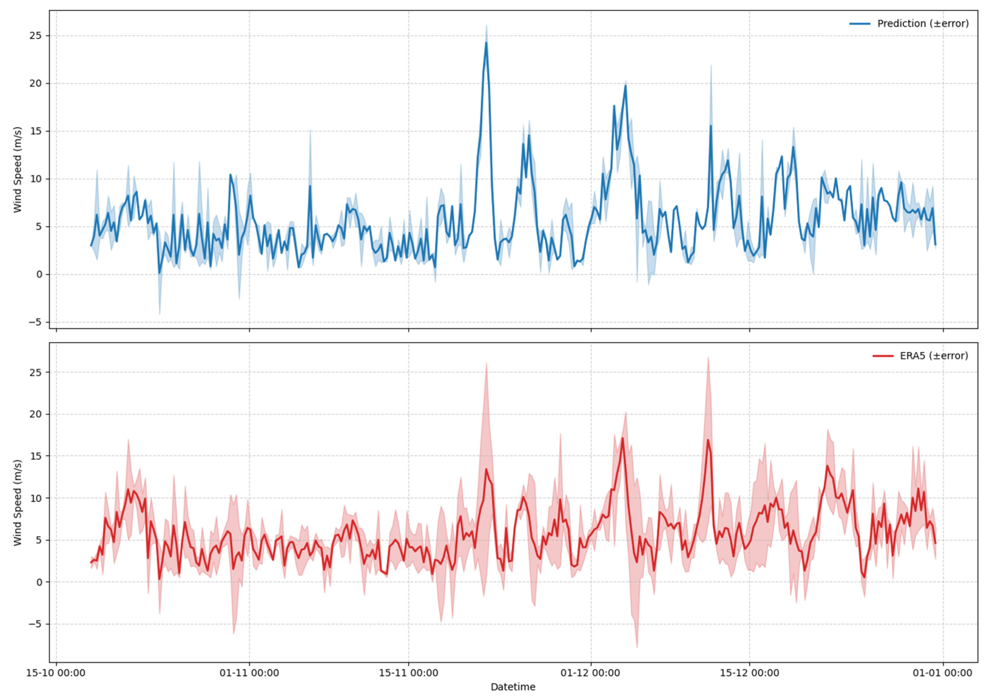985x697 pixels.
Task: Click the top chart's 'Wind Speed (m/s)' axis title
Action: [x=17, y=170]
